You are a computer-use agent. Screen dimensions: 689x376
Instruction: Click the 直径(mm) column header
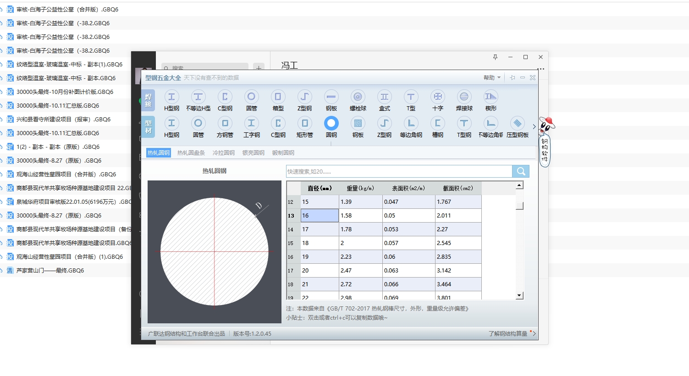coord(320,188)
